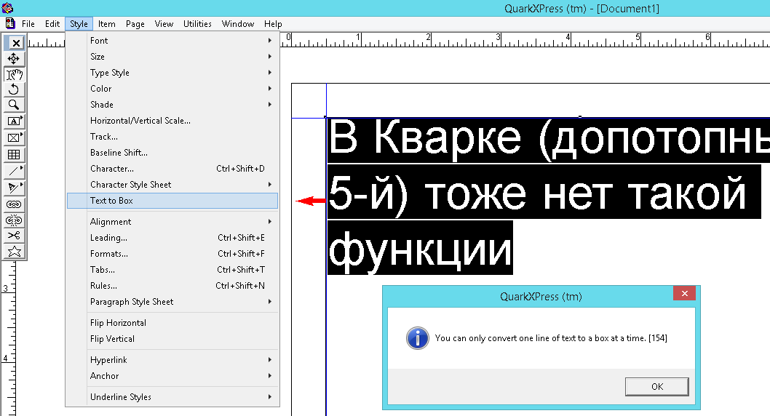Open the View menu

pos(164,23)
